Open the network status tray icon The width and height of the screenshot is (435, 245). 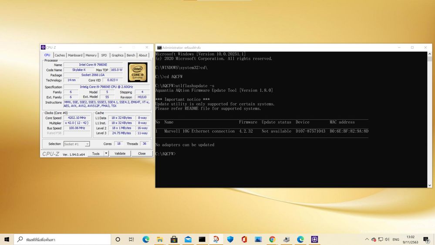(381, 239)
